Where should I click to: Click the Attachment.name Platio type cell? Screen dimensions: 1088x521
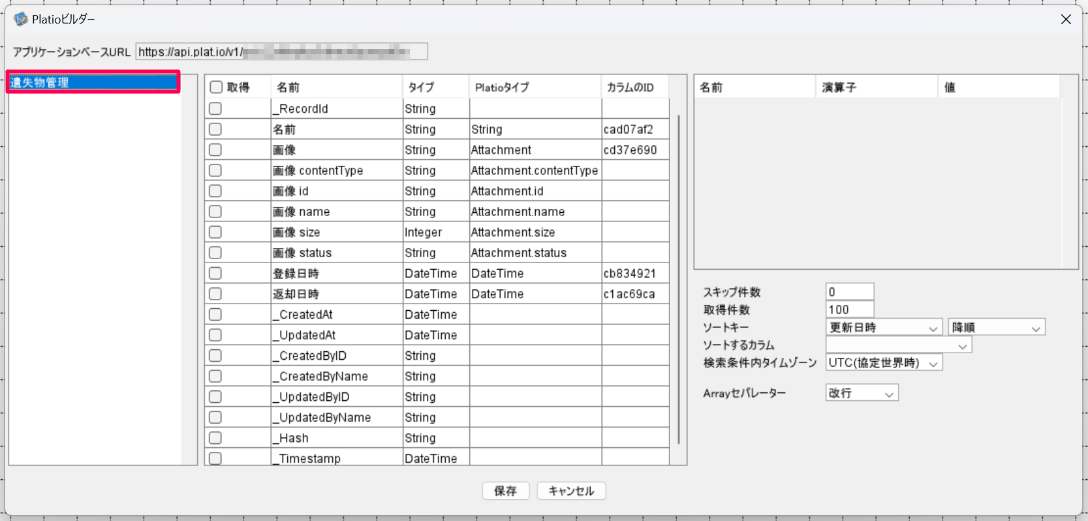[x=535, y=212]
